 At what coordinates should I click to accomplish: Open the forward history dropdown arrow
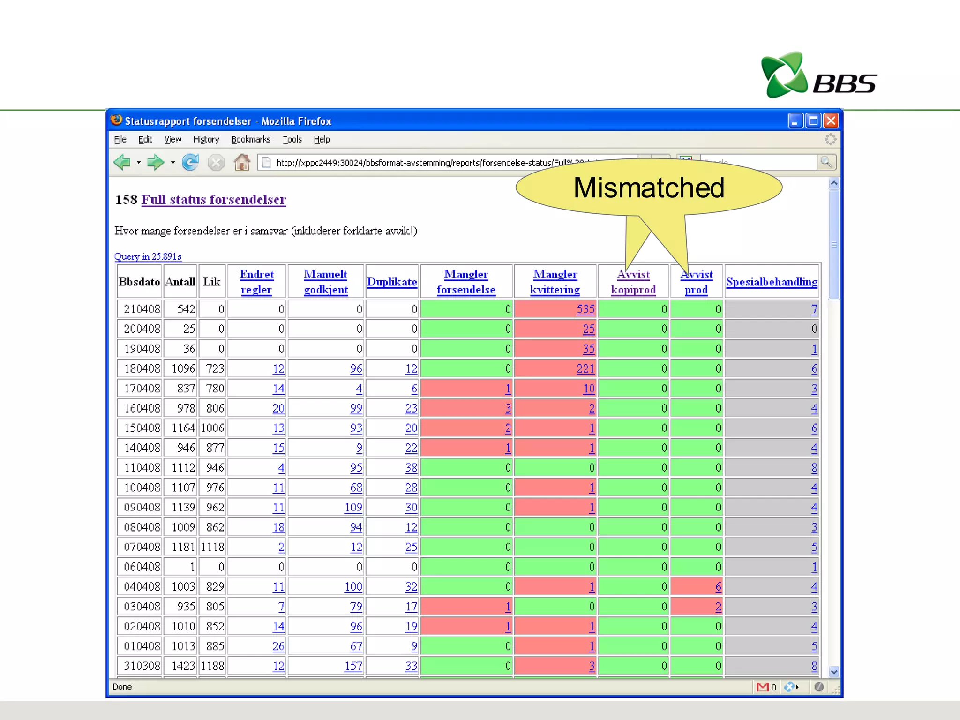click(173, 163)
